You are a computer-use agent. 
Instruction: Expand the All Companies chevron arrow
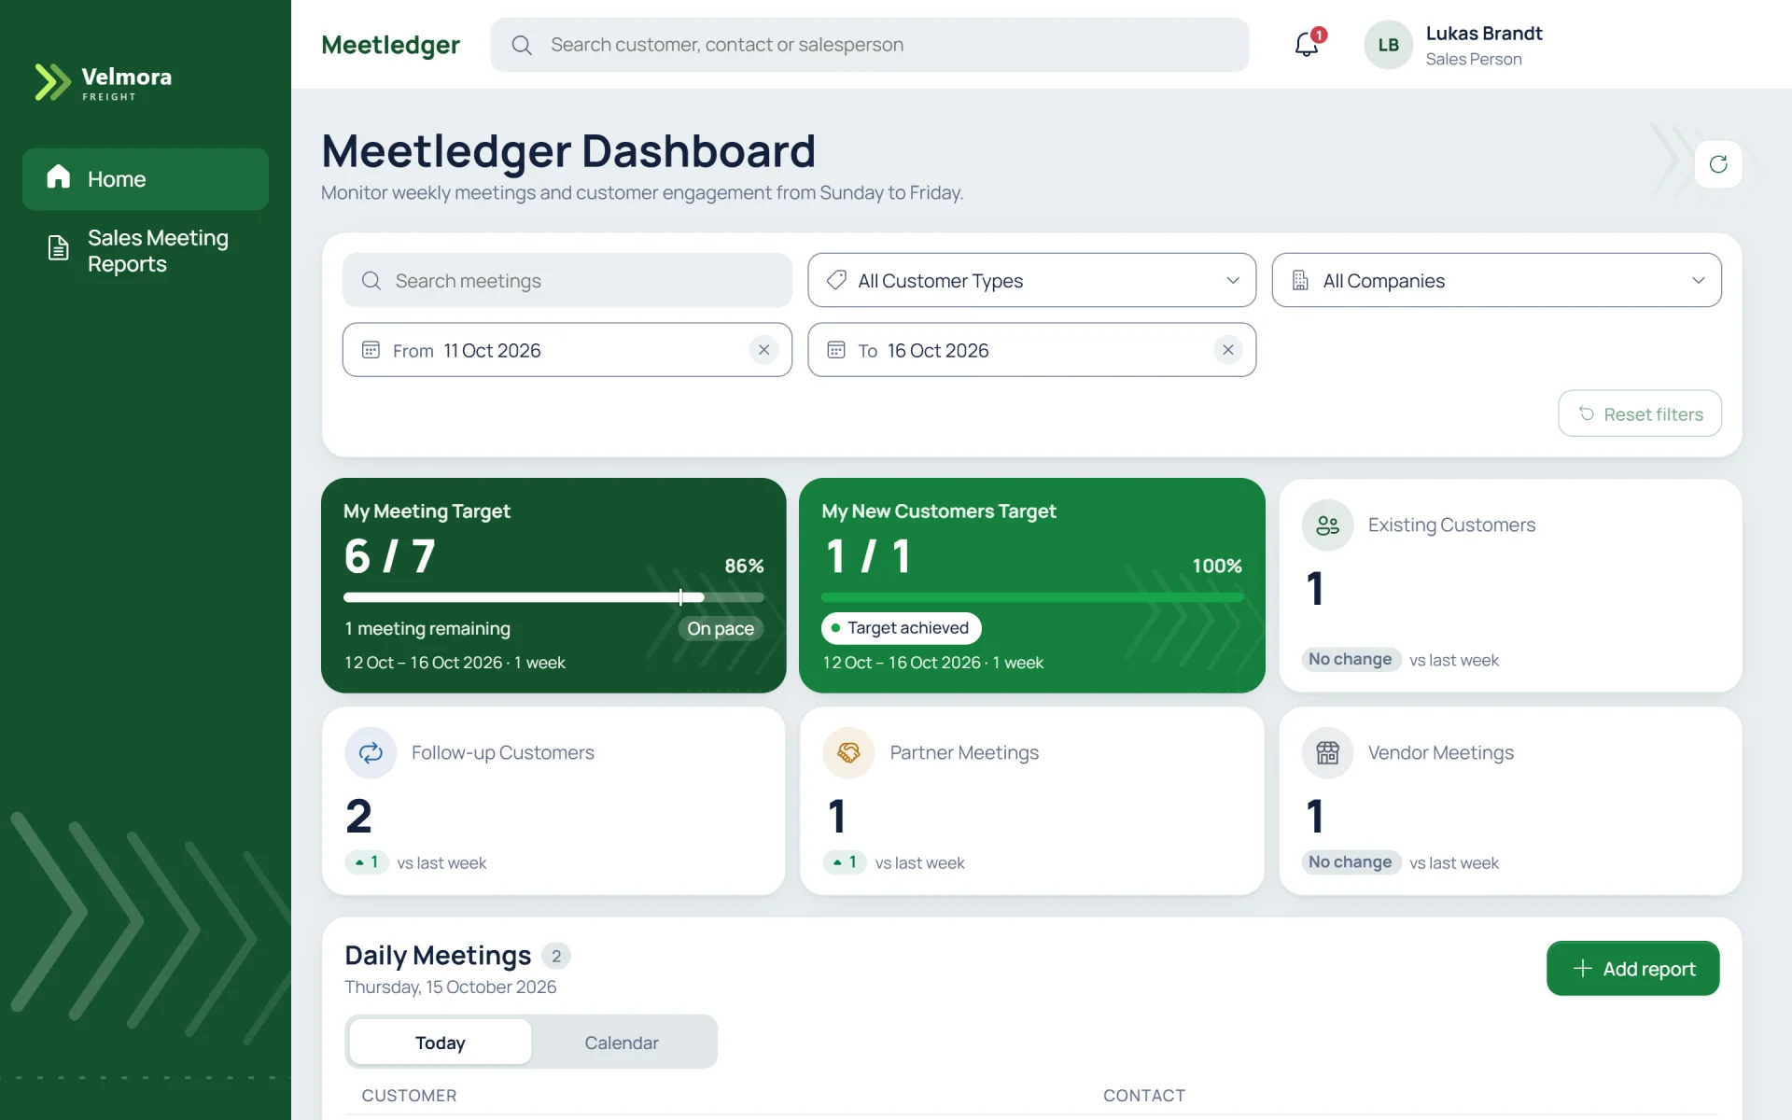[1698, 280]
